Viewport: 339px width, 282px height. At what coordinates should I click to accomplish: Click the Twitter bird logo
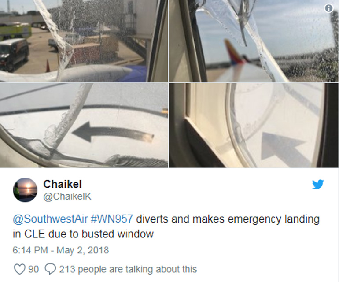pos(318,184)
